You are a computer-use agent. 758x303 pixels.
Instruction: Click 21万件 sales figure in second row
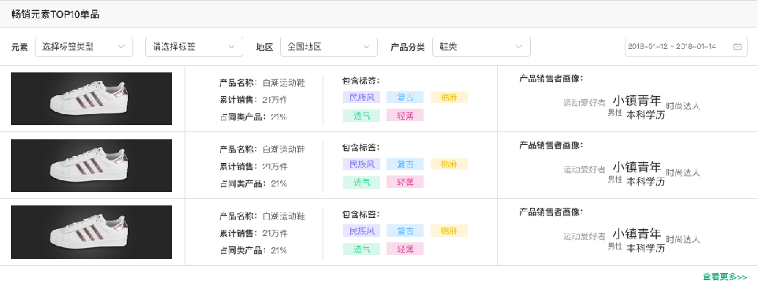tap(274, 167)
